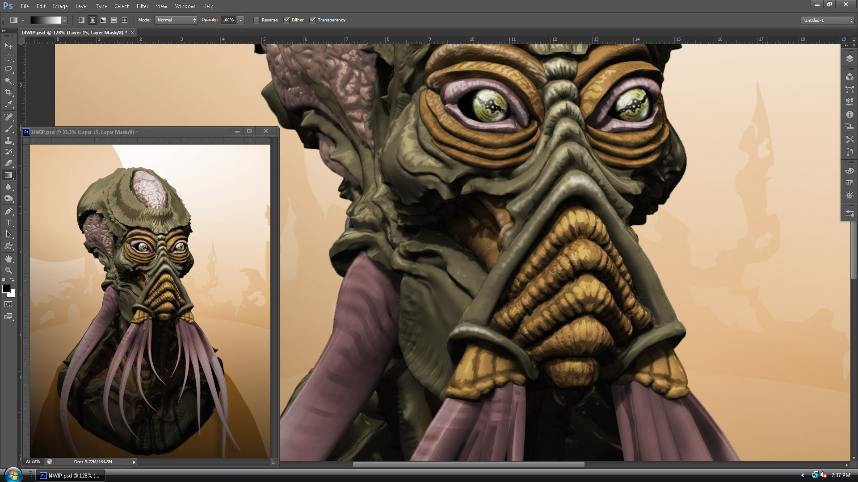Select the Custom Shape tool

[x=8, y=246]
